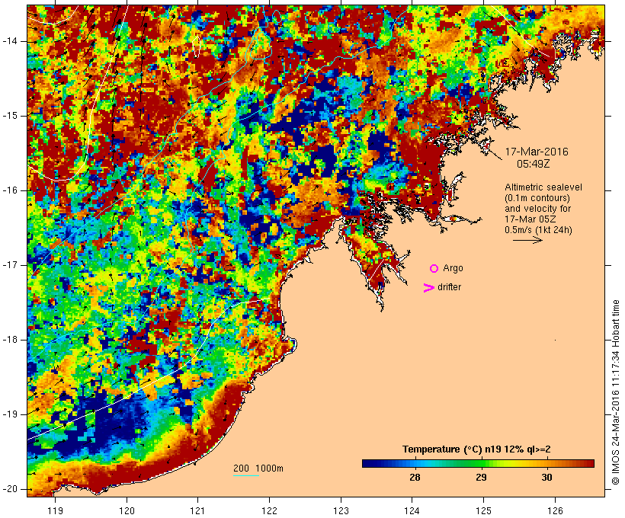Click the 122 longitude axis label
The width and height of the screenshot is (625, 518).
(x=270, y=510)
